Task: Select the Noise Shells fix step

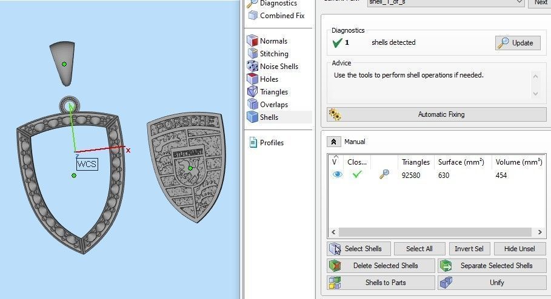Action: 273,66
